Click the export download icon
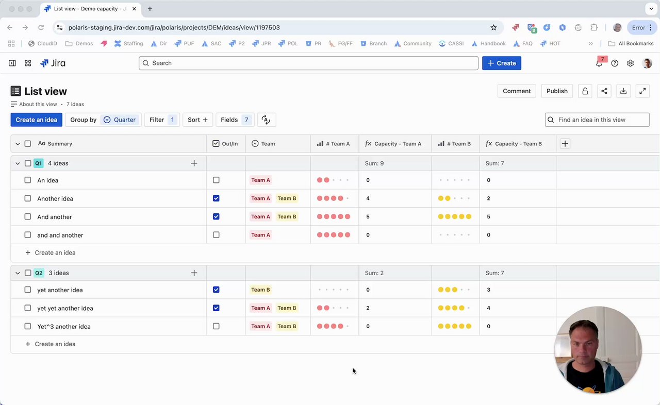This screenshot has width=660, height=405. (x=623, y=91)
